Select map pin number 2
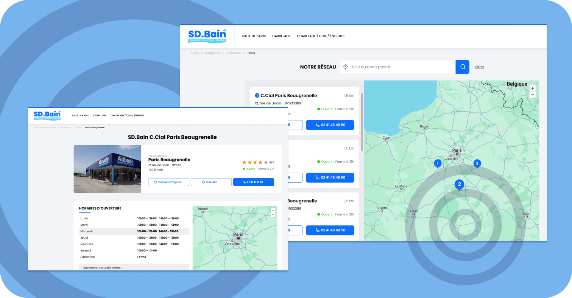The height and width of the screenshot is (298, 572). pyautogui.click(x=460, y=185)
